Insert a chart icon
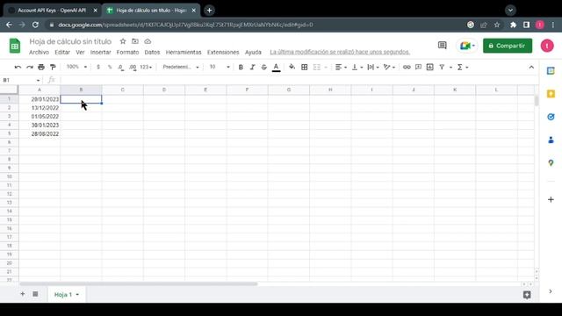 tap(429, 67)
